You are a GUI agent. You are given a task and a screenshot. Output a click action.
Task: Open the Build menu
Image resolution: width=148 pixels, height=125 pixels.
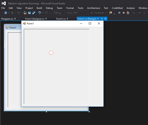39,8
